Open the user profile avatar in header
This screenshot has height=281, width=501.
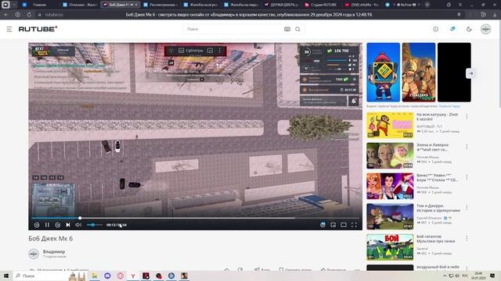click(x=485, y=29)
